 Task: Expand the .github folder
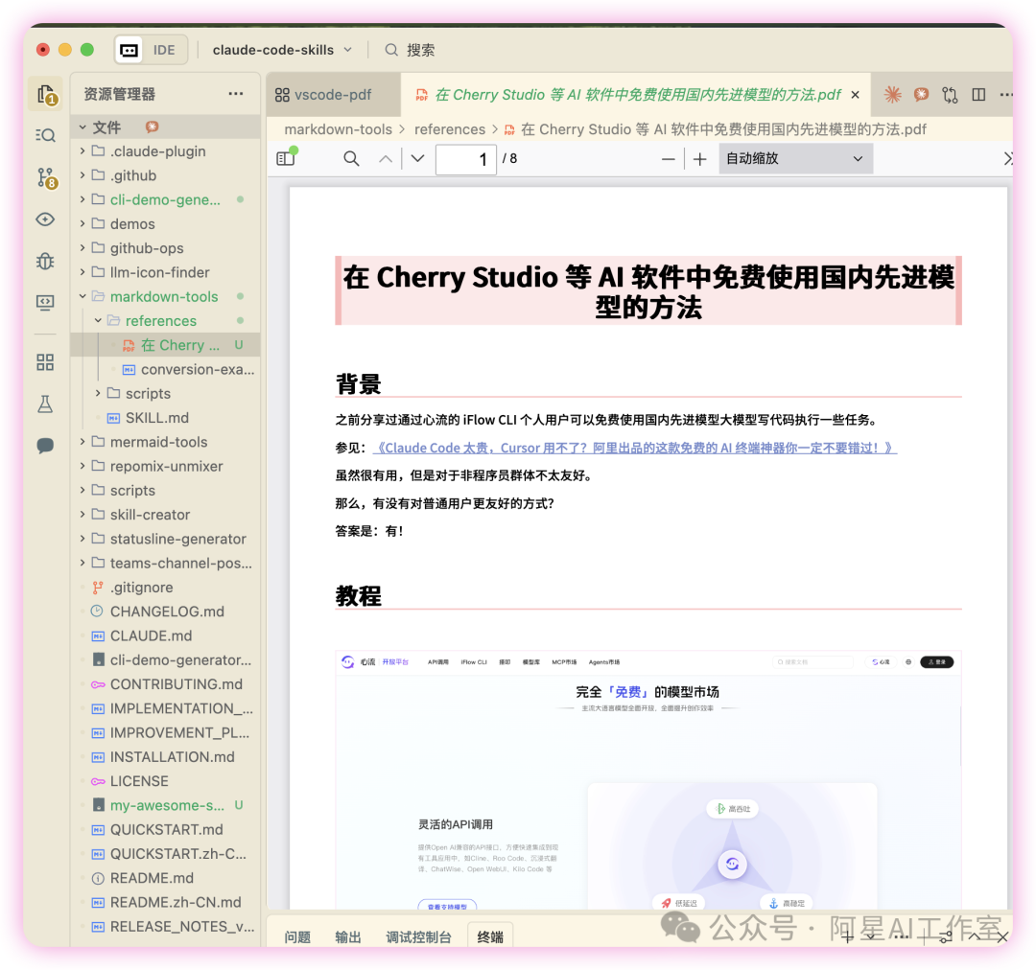tap(82, 175)
